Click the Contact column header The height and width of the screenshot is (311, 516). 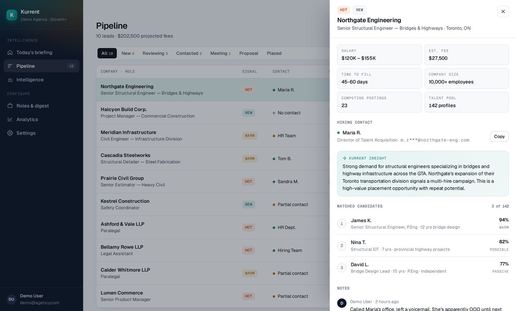pos(281,72)
